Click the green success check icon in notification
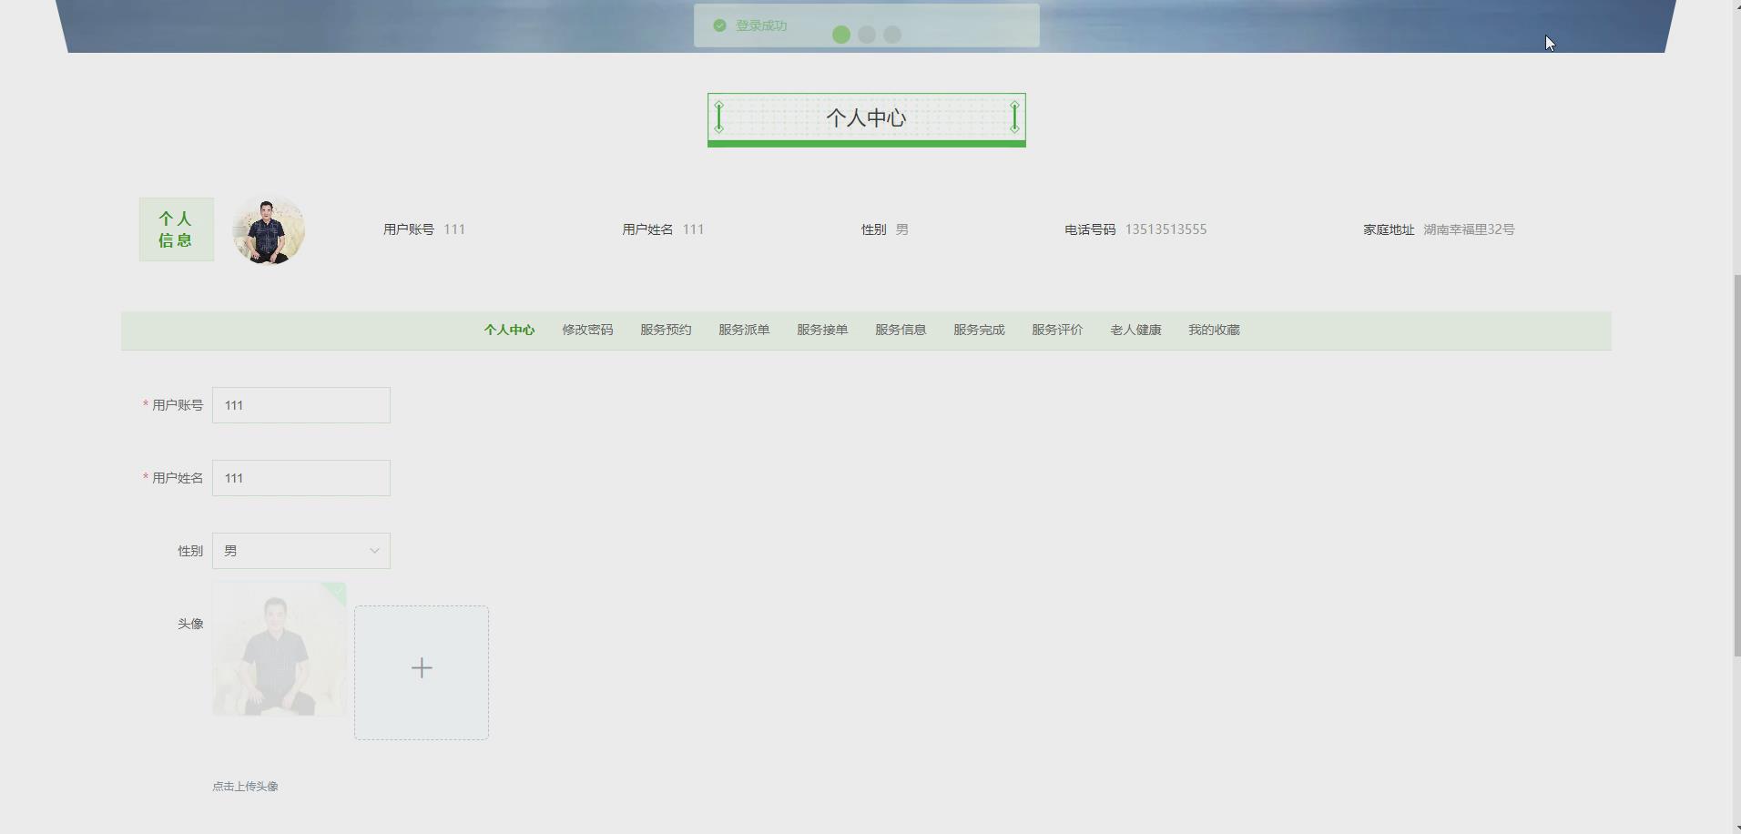 click(x=720, y=25)
